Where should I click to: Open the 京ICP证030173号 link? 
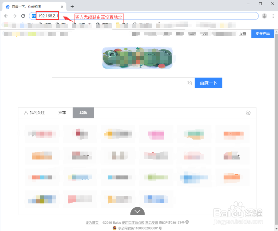pos(172,223)
